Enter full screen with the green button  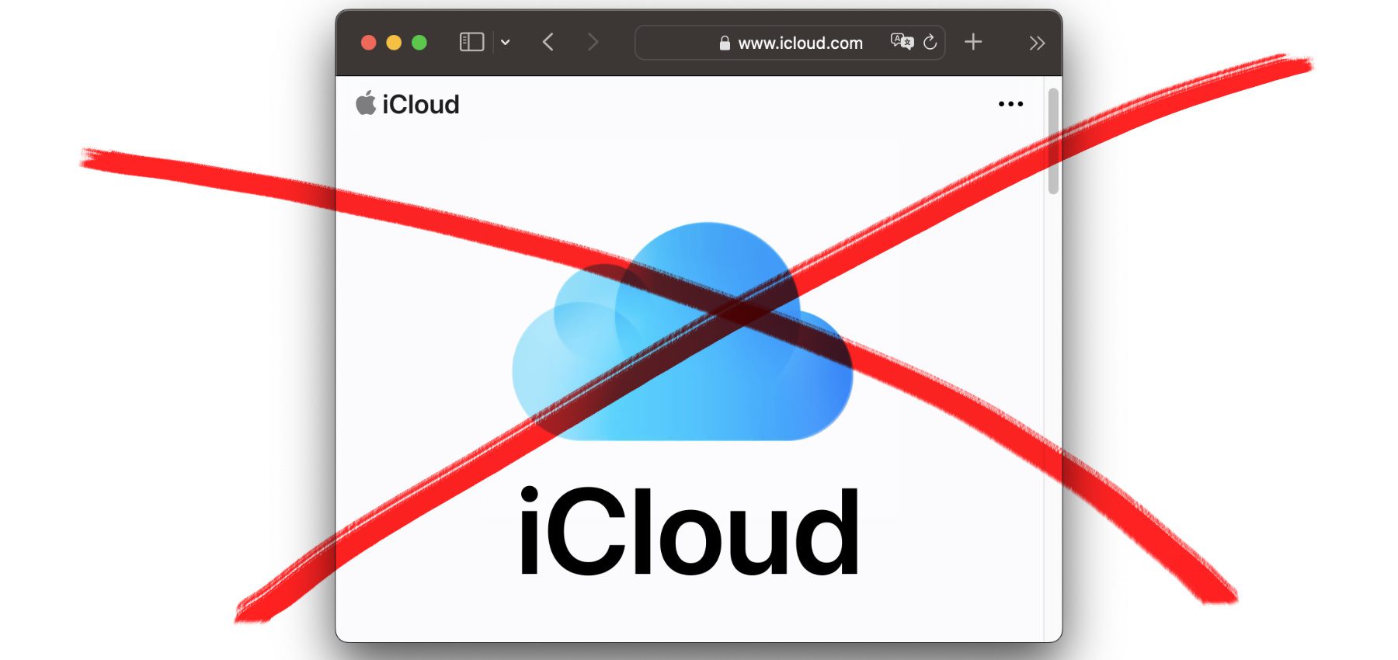419,43
